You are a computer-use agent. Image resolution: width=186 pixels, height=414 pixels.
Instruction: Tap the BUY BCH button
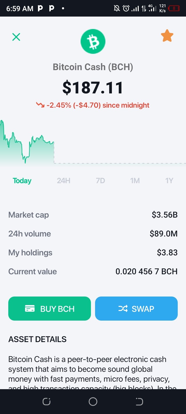pyautogui.click(x=50, y=309)
